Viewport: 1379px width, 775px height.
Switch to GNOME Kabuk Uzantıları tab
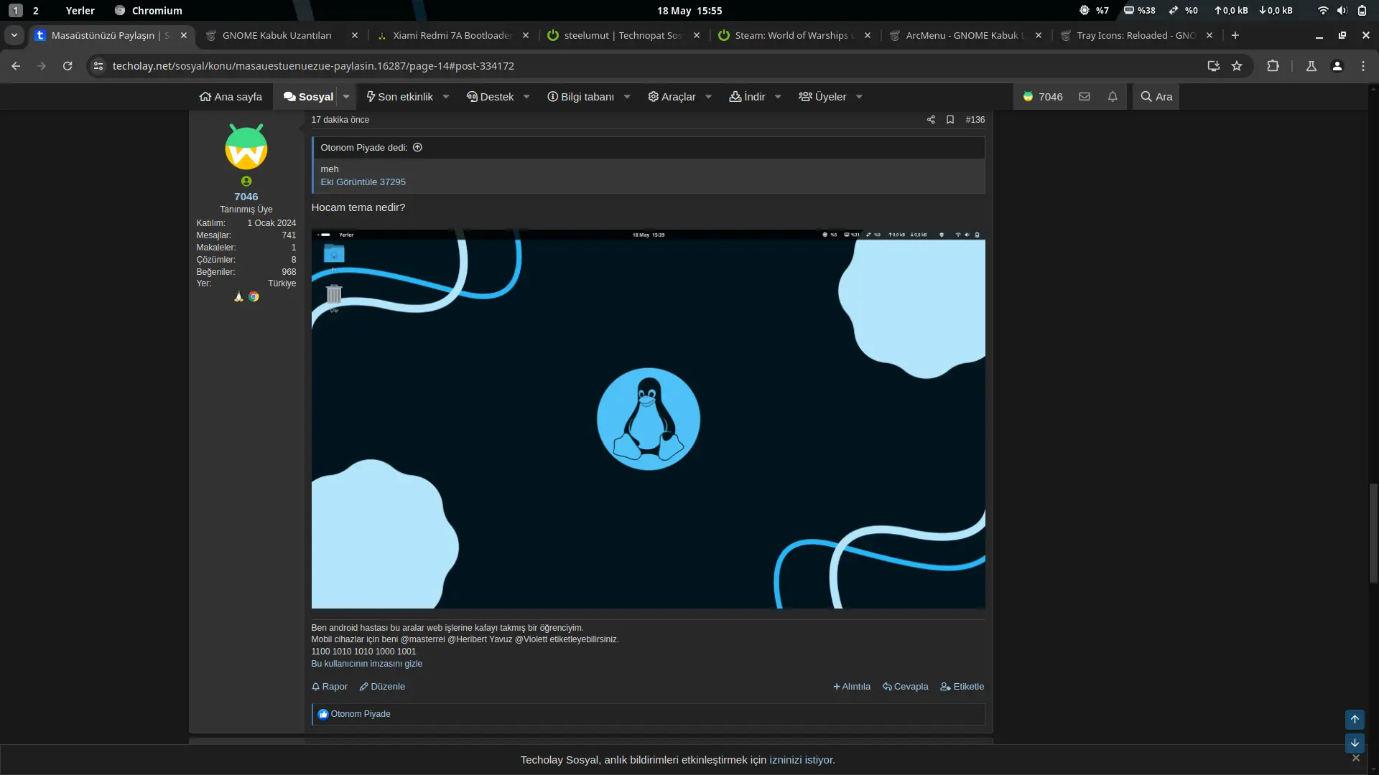click(x=277, y=35)
